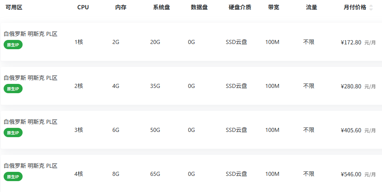Click the 65G system disk value
The height and width of the screenshot is (192, 382).
coord(155,174)
